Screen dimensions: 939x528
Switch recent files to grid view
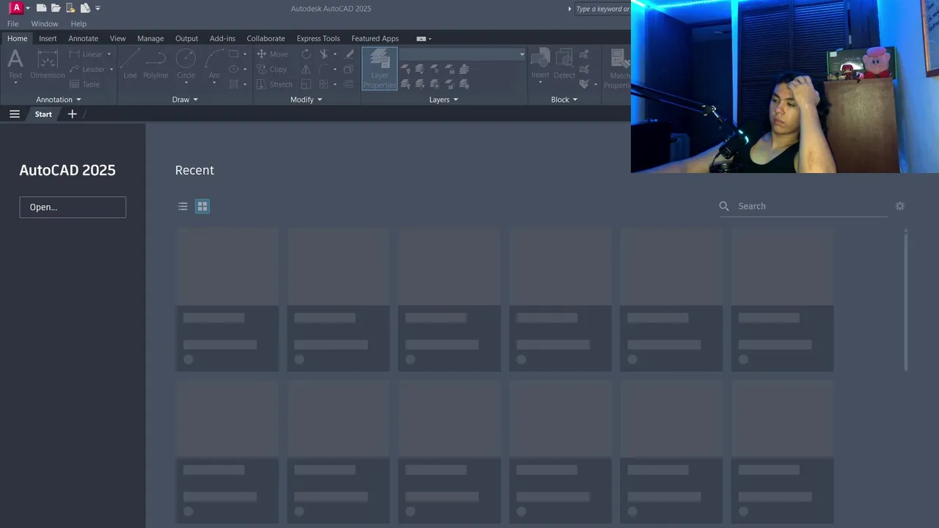[202, 207]
